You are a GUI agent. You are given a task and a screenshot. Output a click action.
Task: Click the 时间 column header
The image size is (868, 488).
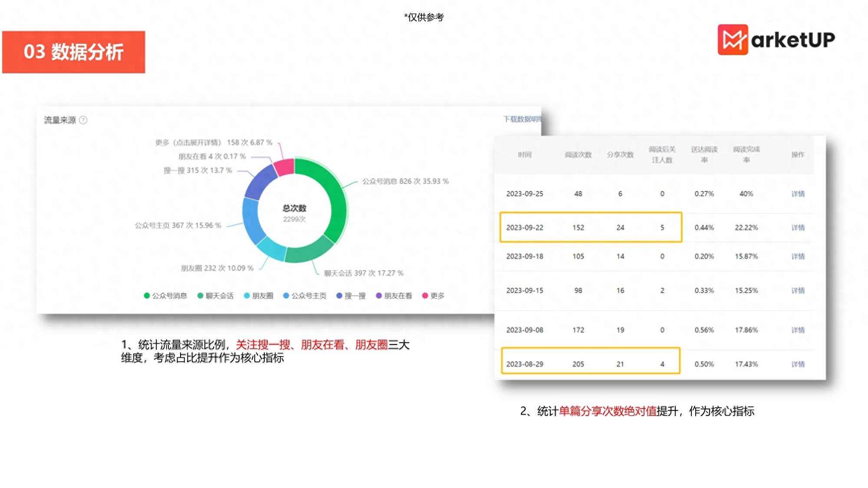point(525,154)
